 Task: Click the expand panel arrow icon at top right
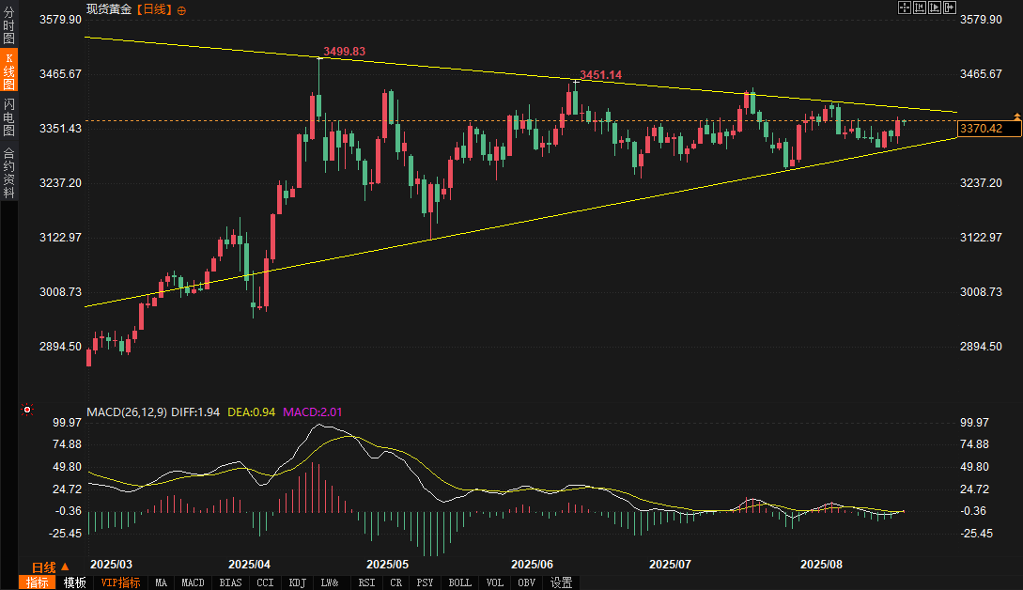pyautogui.click(x=950, y=8)
